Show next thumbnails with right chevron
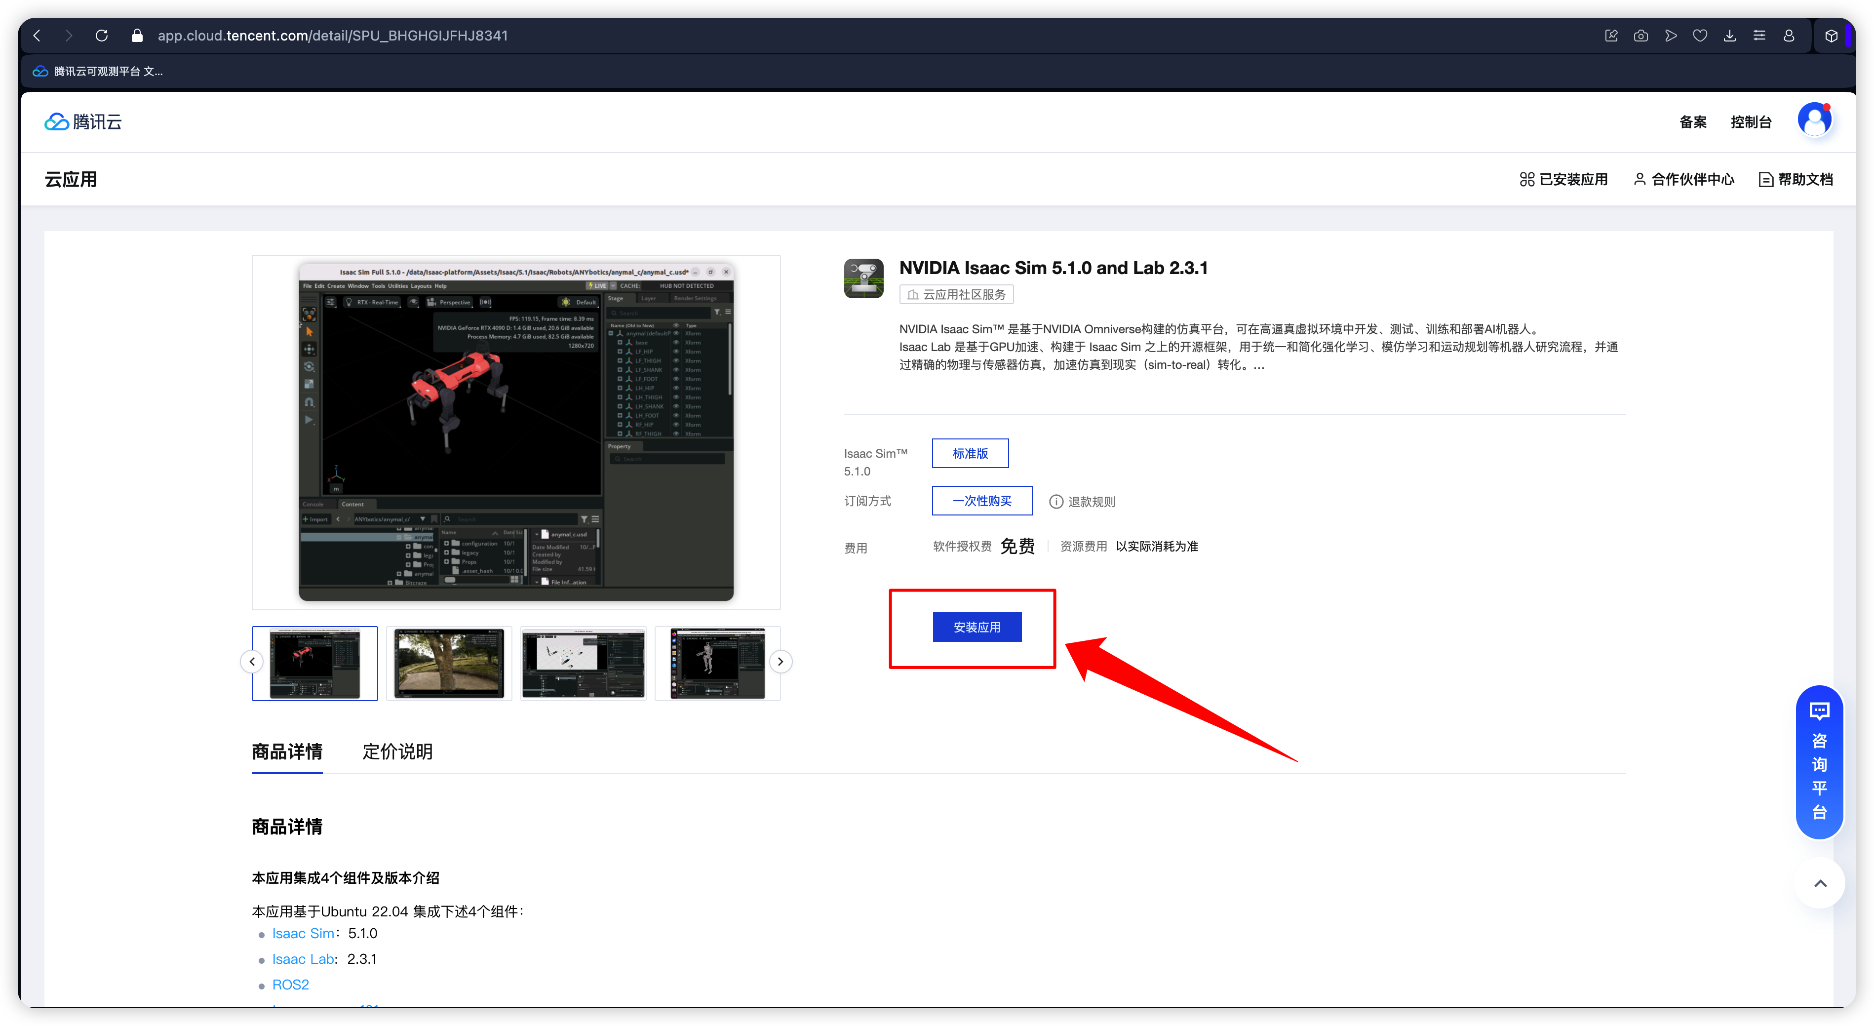The image size is (1874, 1026). click(x=780, y=662)
